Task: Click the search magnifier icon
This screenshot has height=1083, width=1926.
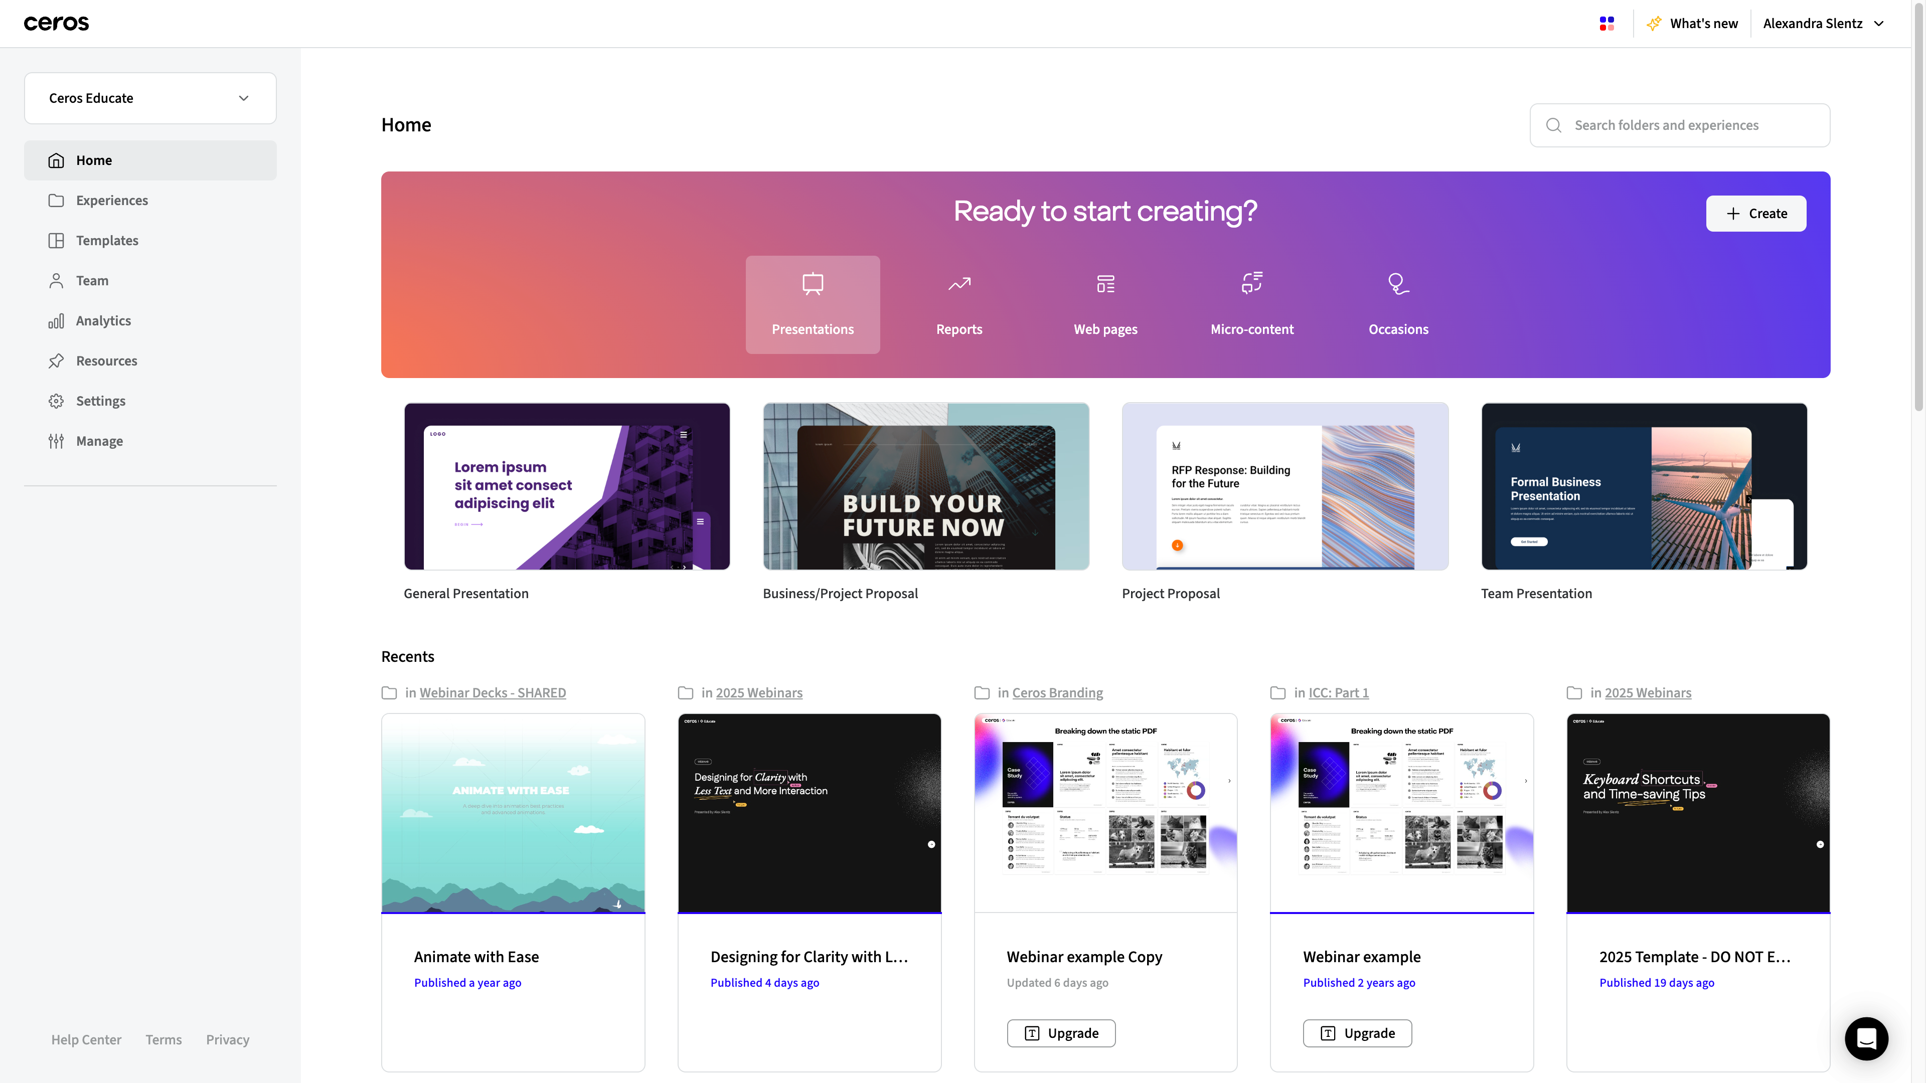Action: tap(1554, 125)
